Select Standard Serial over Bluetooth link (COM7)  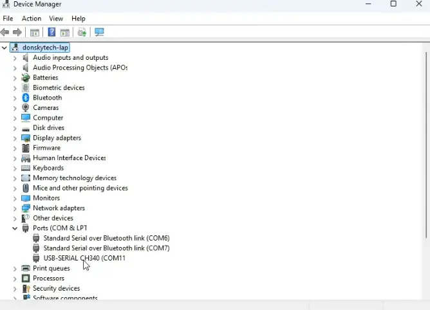tap(106, 248)
